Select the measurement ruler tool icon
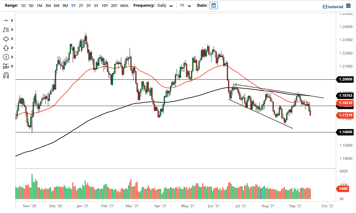The width and height of the screenshot is (356, 213). pos(6,66)
